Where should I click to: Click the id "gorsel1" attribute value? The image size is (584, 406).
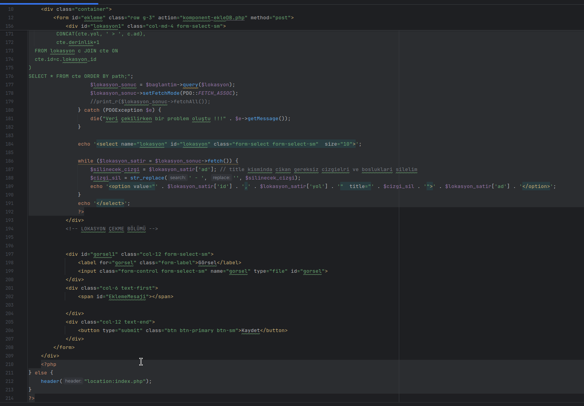point(104,254)
